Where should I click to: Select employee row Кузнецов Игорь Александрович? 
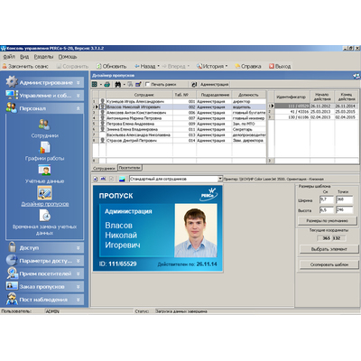coord(179,102)
